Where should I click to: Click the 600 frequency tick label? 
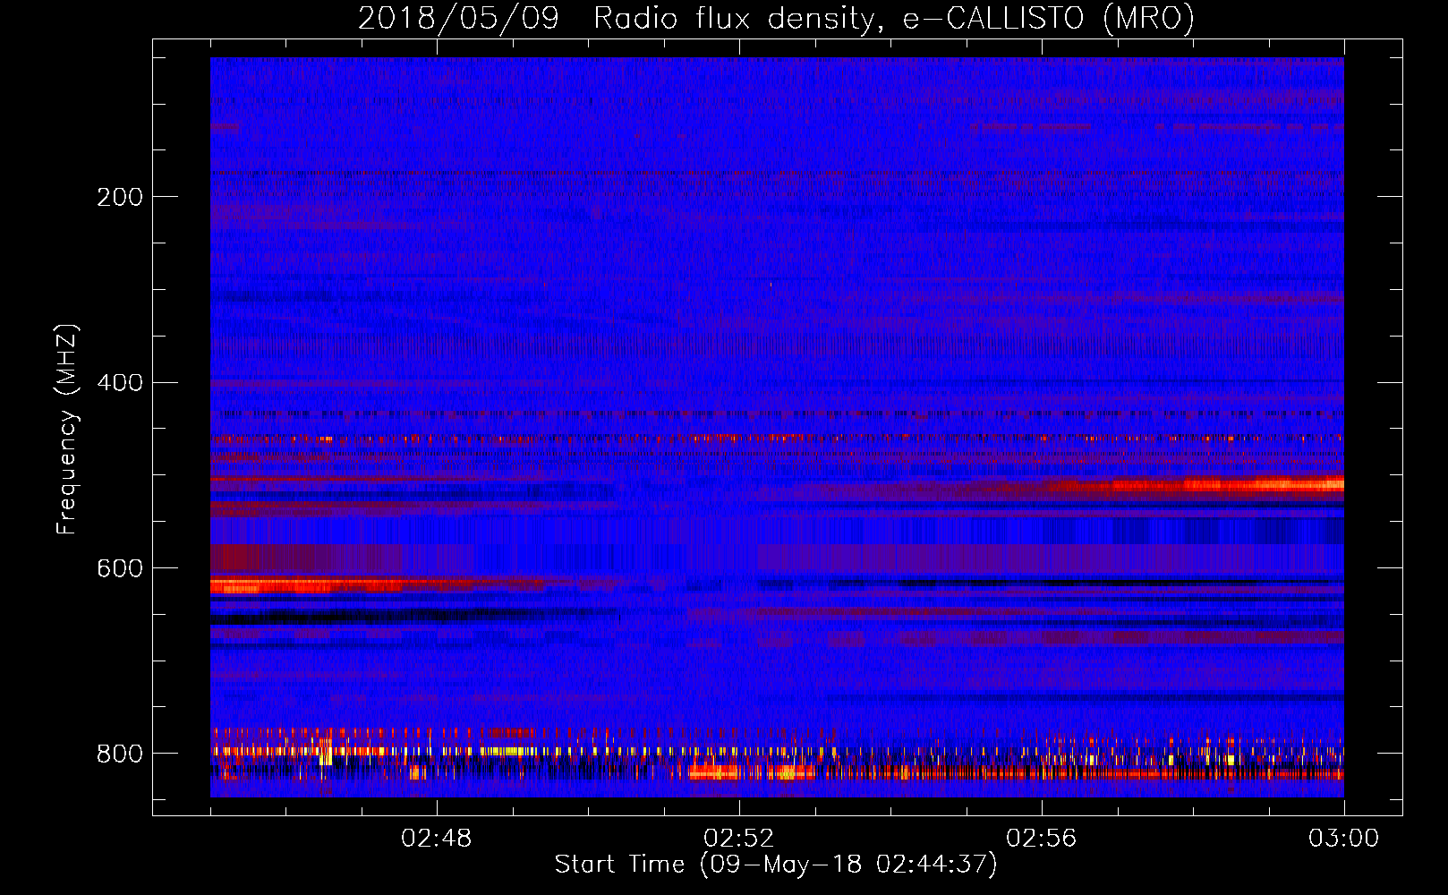[120, 569]
